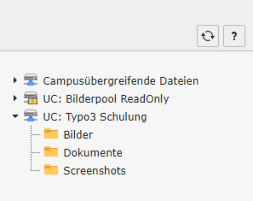Reload the file tree with the refresh icon
Screen dimensions: 253x201
(208, 36)
